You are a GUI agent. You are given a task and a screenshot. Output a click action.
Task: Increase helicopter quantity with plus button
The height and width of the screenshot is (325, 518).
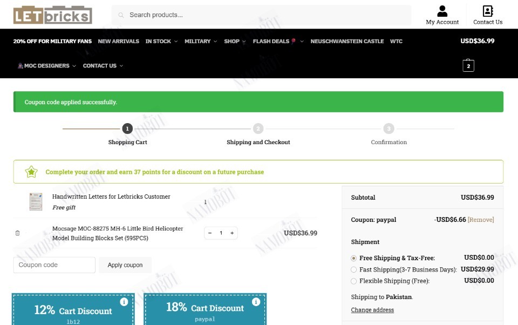[232, 233]
